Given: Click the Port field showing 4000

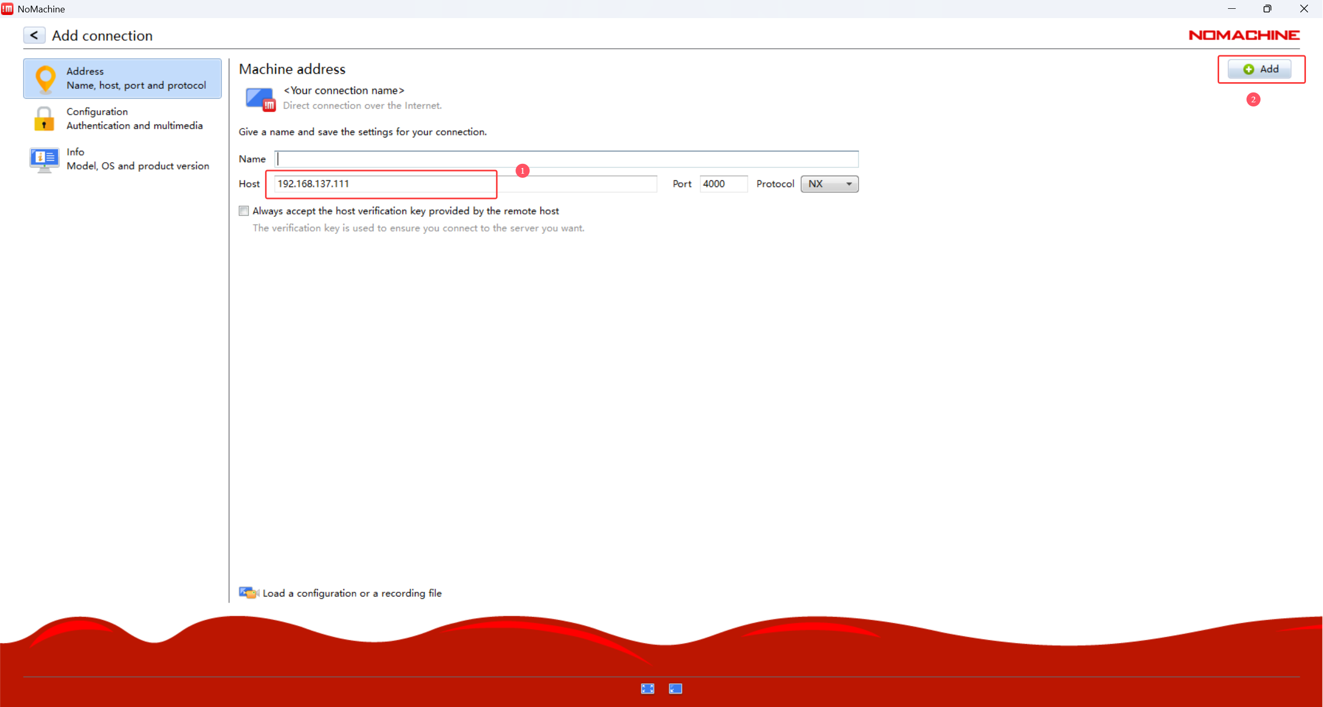Looking at the screenshot, I should (x=723, y=184).
